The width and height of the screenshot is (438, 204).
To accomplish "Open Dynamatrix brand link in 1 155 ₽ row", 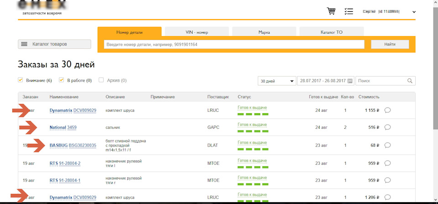I will [x=61, y=110].
